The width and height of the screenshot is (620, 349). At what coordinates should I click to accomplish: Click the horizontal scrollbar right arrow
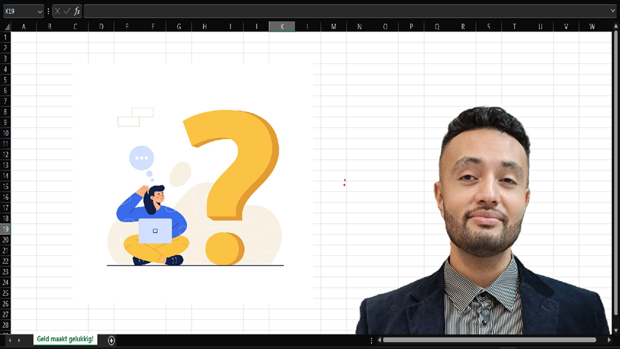click(609, 340)
